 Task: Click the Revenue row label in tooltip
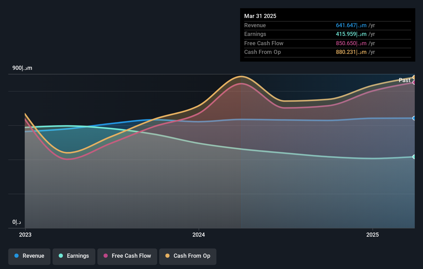point(255,25)
